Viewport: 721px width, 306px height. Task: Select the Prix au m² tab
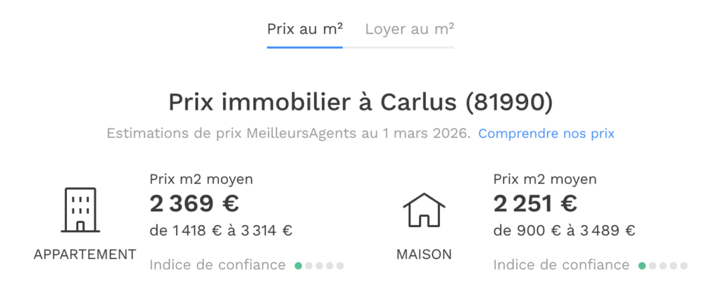(305, 29)
